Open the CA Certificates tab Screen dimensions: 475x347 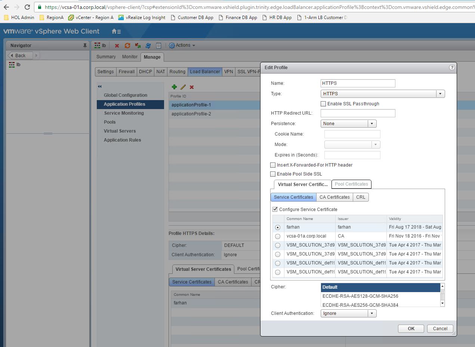click(x=334, y=197)
